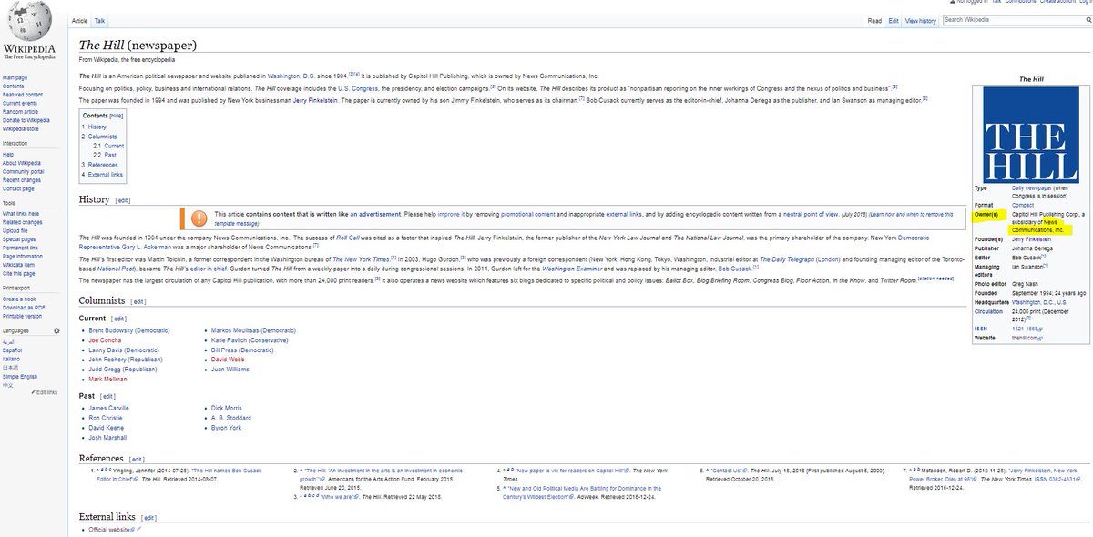Viewport: 1093px width, 537px height.
Task: Open Upload file link
Action: (16, 231)
